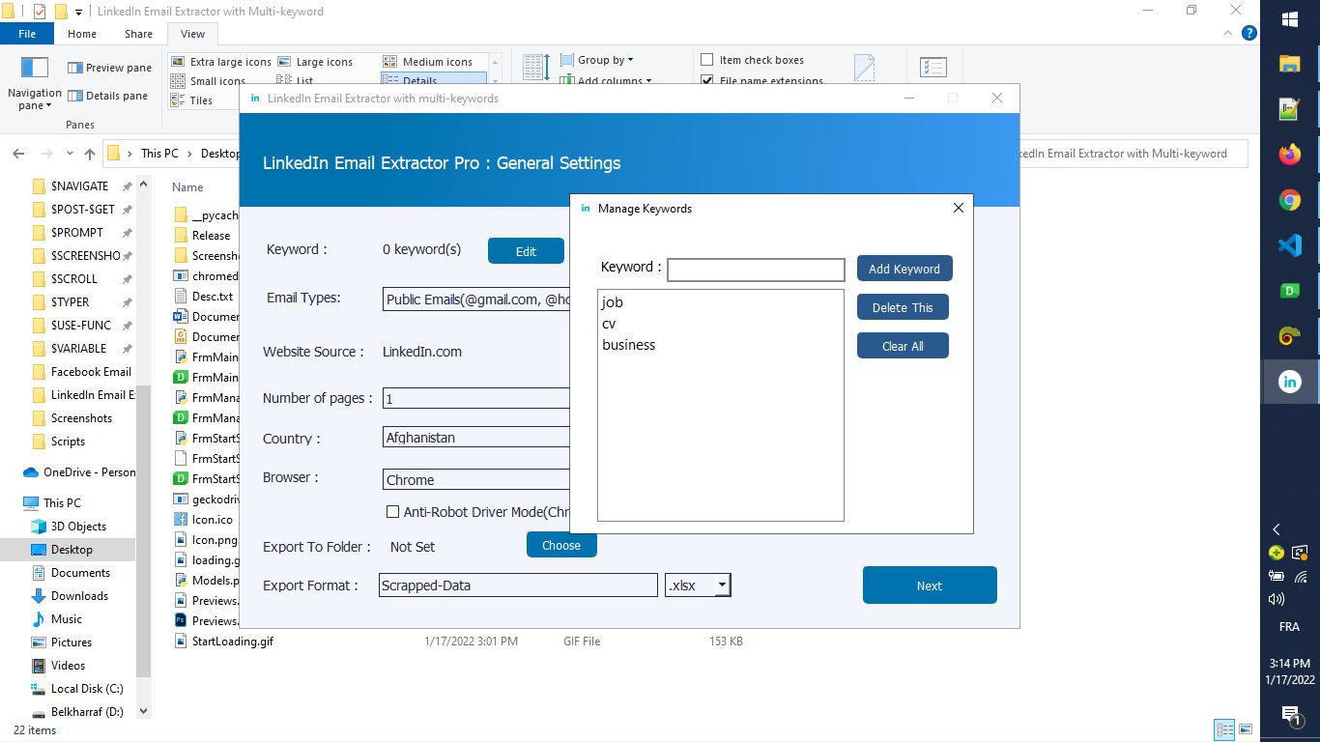Switch to details view icon in status bar
This screenshot has height=742, width=1320.
coord(1224,729)
